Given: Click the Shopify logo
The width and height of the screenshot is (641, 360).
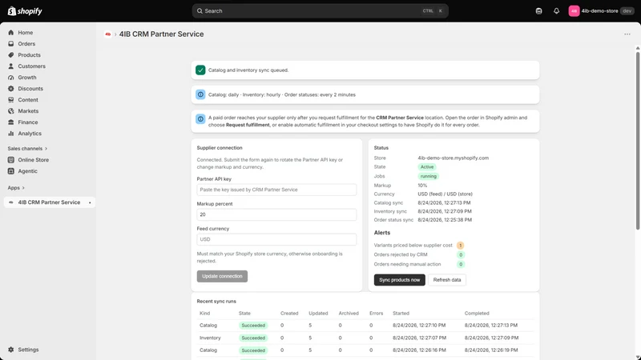Looking at the screenshot, I should pyautogui.click(x=25, y=11).
